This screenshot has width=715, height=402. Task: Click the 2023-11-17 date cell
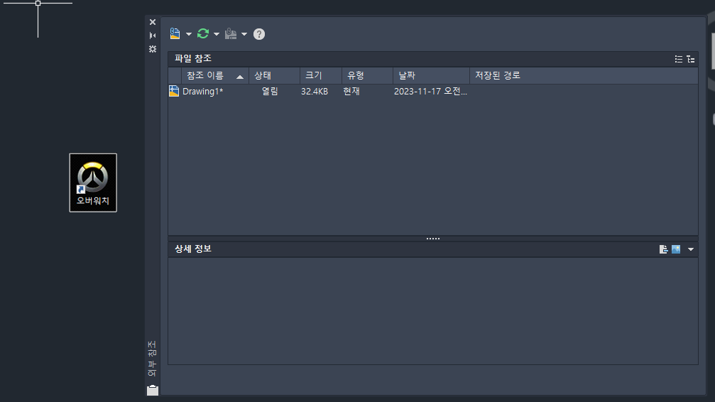point(430,91)
